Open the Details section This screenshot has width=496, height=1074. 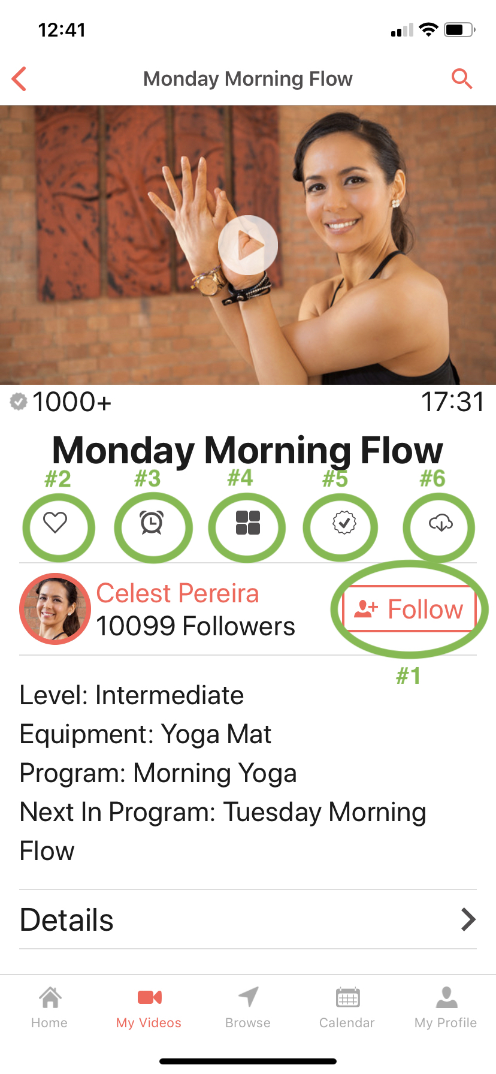point(248,919)
